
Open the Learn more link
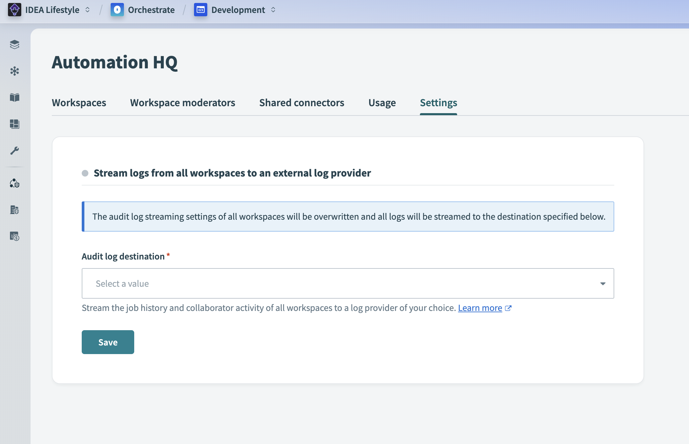(x=480, y=308)
